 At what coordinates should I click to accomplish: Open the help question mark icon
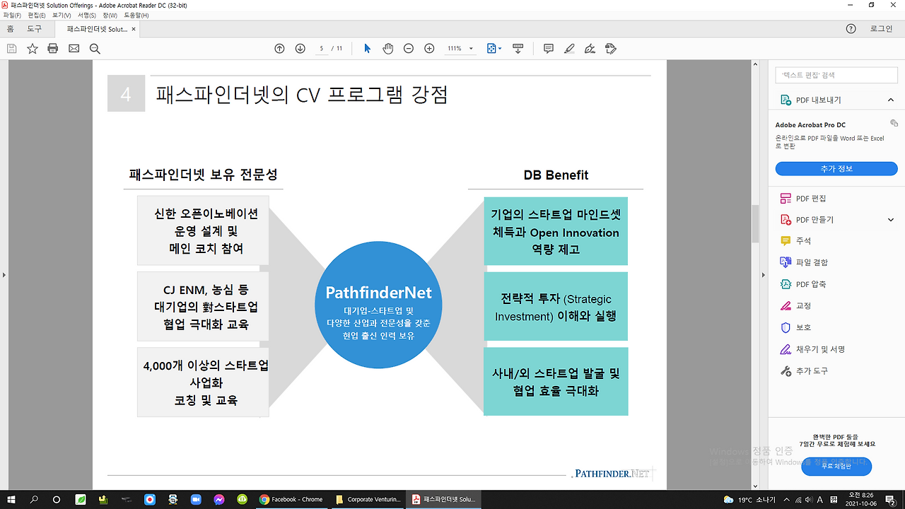tap(851, 29)
